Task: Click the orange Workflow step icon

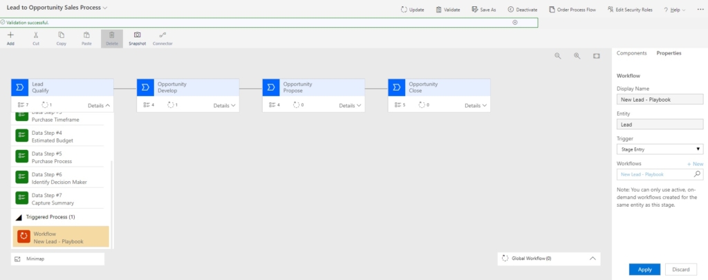Action: pos(24,236)
